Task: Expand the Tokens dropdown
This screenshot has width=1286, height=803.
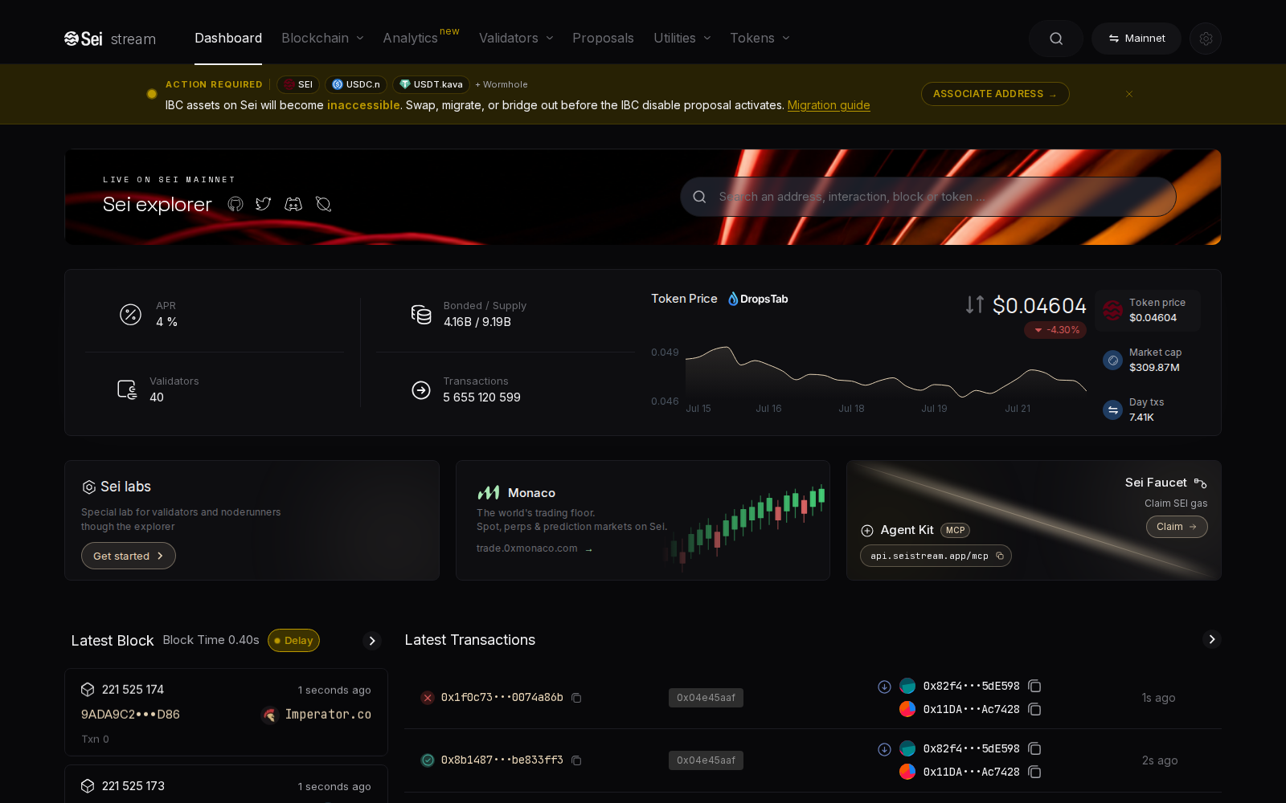Action: click(760, 38)
